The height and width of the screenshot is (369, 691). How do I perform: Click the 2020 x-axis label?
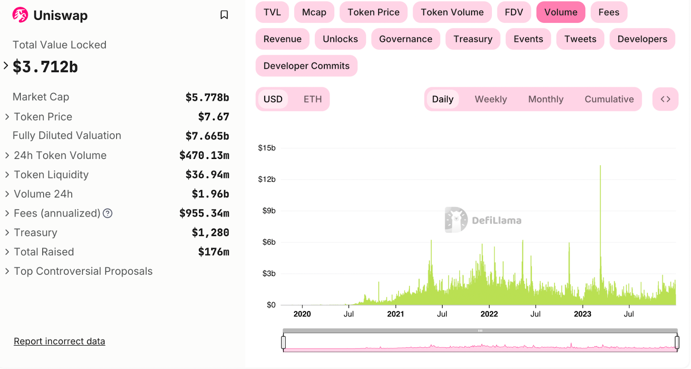click(302, 314)
